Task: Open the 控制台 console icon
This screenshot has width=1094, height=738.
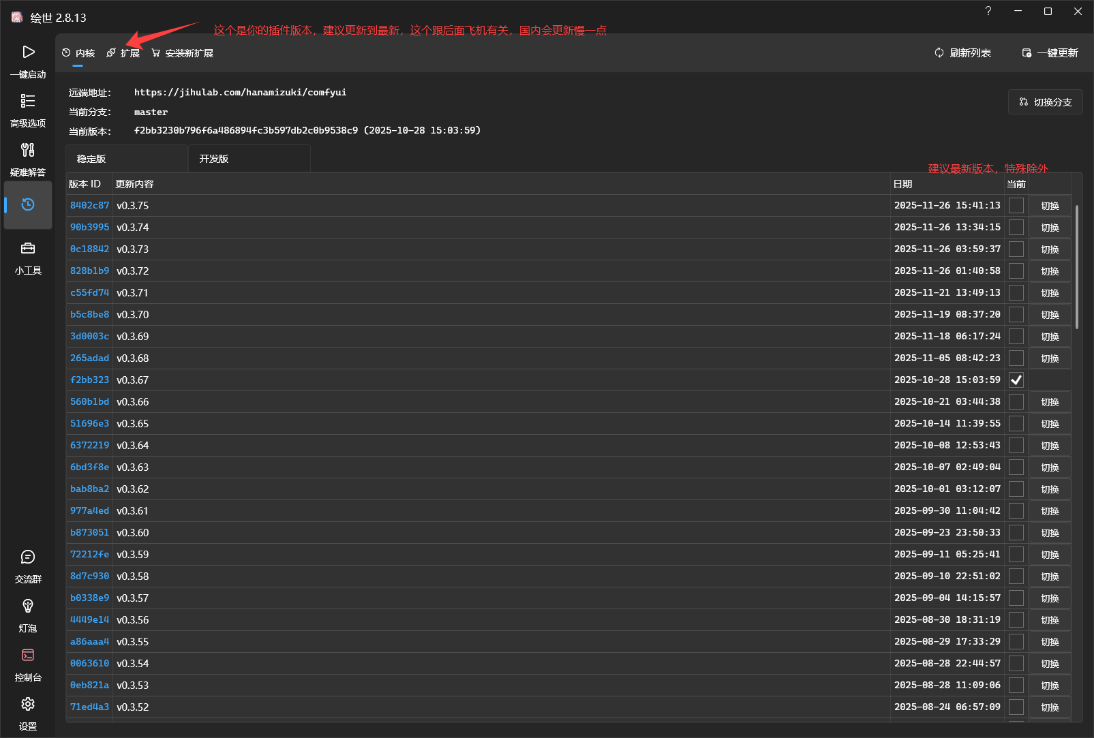Action: [28, 656]
